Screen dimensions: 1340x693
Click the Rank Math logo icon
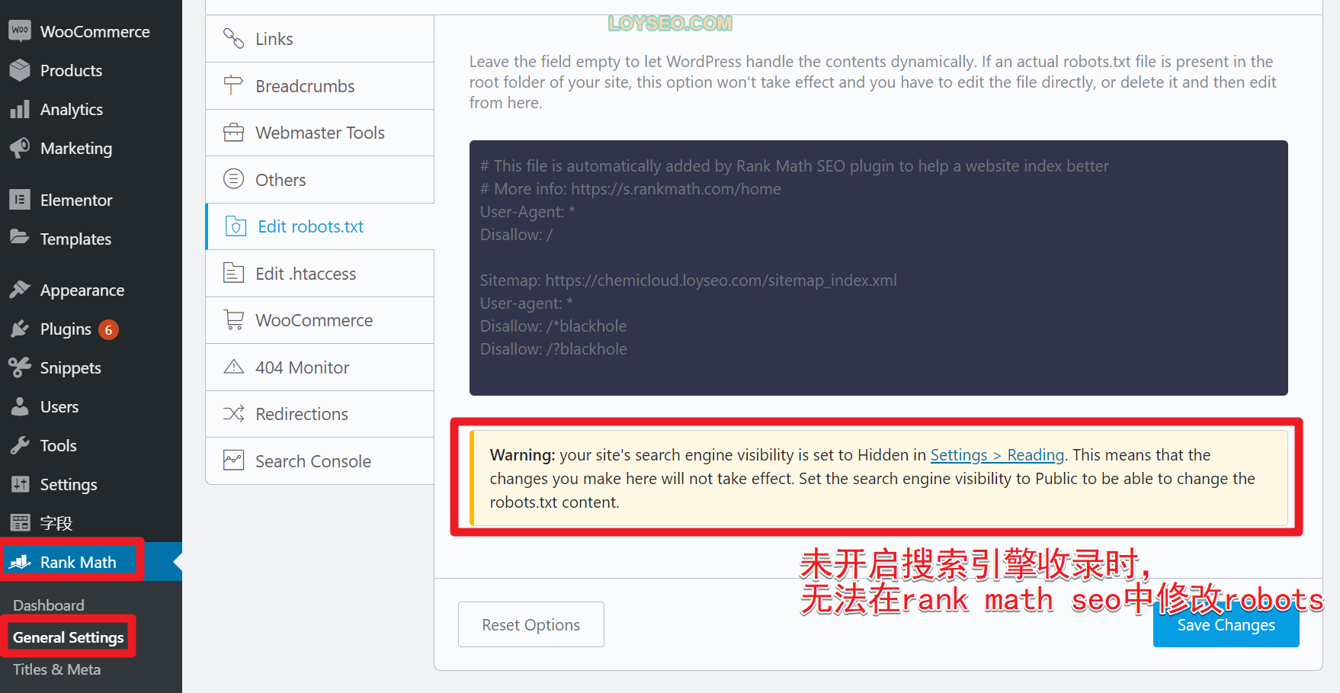20,562
